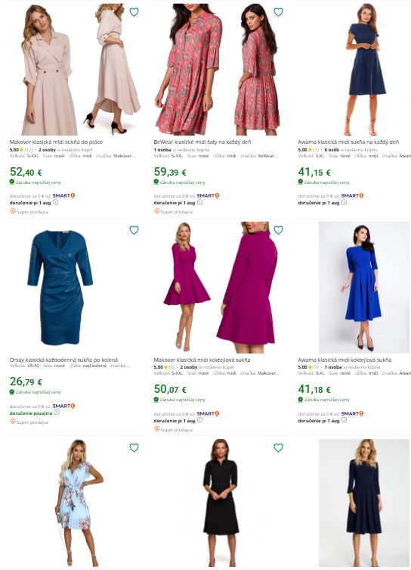Favorite the Makover beige midi dress with heart
Screen dimensions: 411x570
pos(134,12)
